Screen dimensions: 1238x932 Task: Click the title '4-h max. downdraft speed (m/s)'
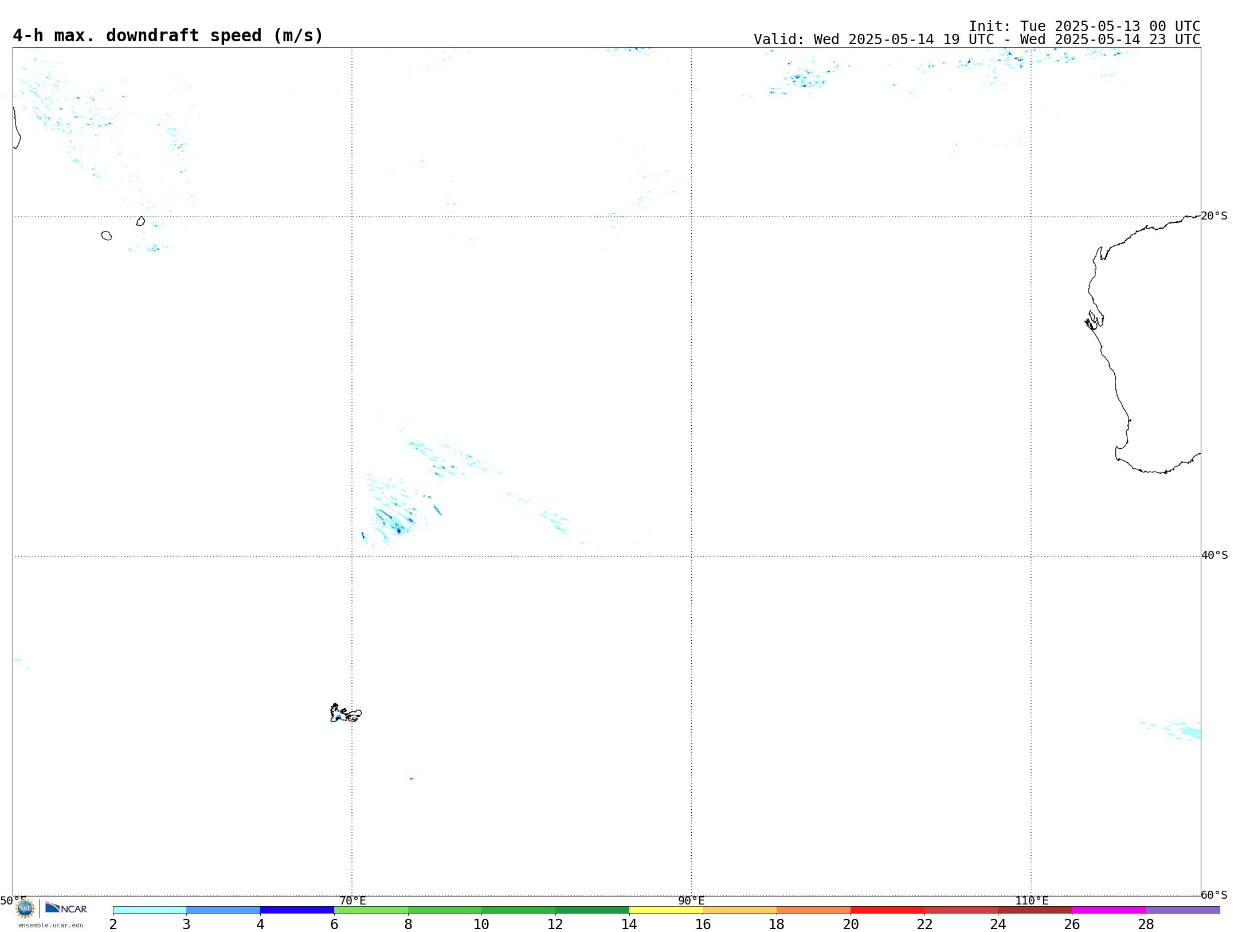click(x=168, y=36)
